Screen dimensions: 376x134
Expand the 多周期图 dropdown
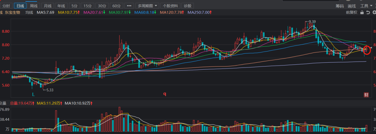tap(147, 6)
